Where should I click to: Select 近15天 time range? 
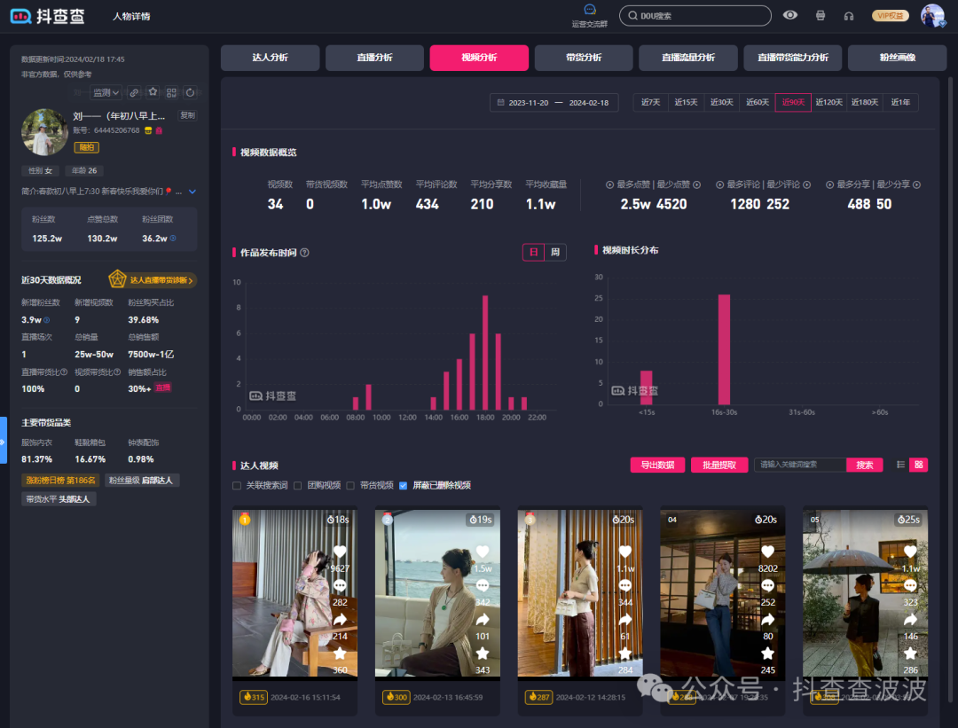pyautogui.click(x=686, y=102)
